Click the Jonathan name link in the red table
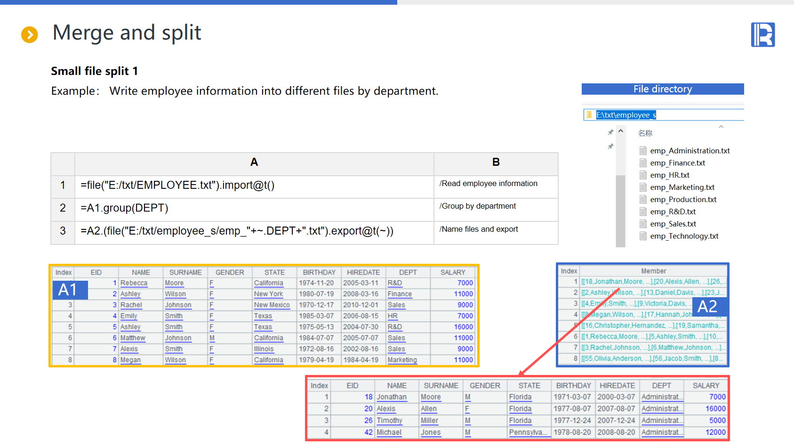The image size is (794, 447). click(x=391, y=397)
